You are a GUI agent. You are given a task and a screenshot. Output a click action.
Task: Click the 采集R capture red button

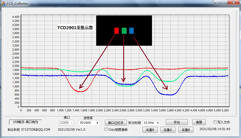pos(150,130)
